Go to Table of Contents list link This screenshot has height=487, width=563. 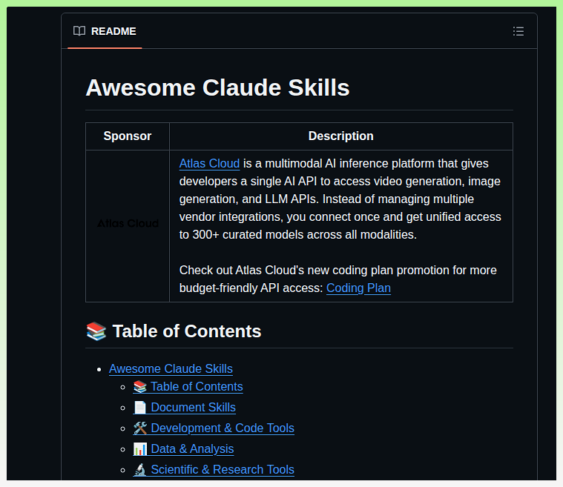pyautogui.click(x=188, y=387)
